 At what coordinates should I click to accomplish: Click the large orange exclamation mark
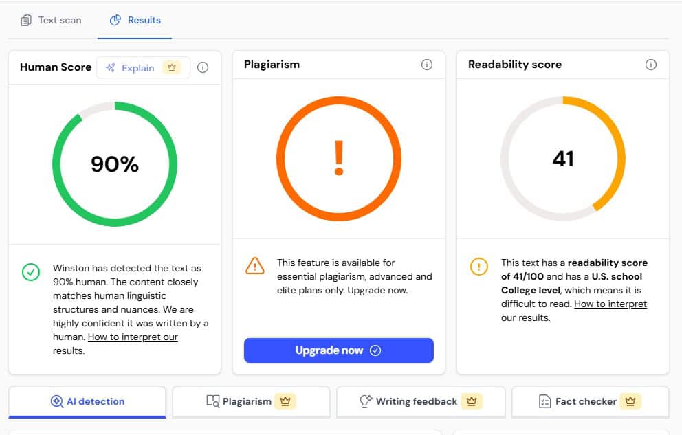pos(338,158)
